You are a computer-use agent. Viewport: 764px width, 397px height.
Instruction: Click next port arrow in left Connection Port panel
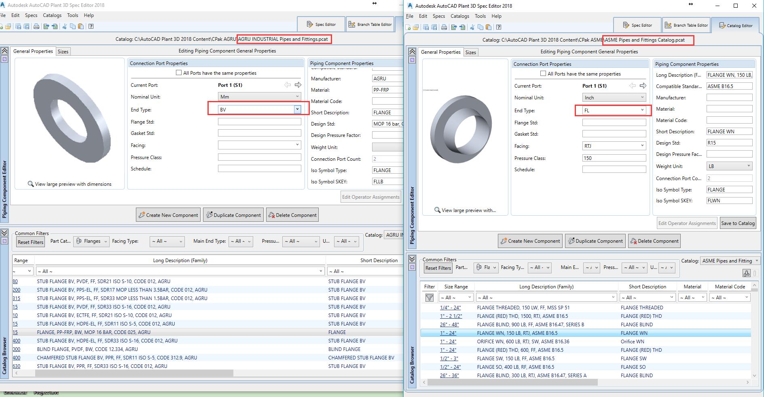[298, 85]
